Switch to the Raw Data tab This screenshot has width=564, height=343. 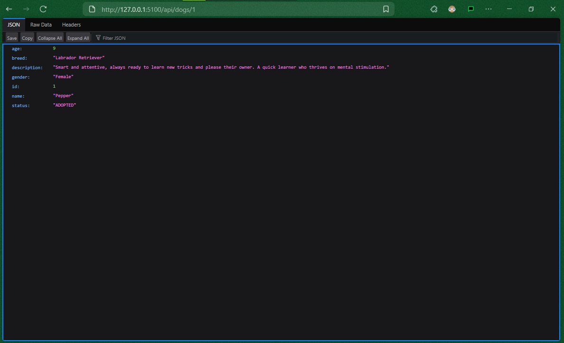(41, 25)
